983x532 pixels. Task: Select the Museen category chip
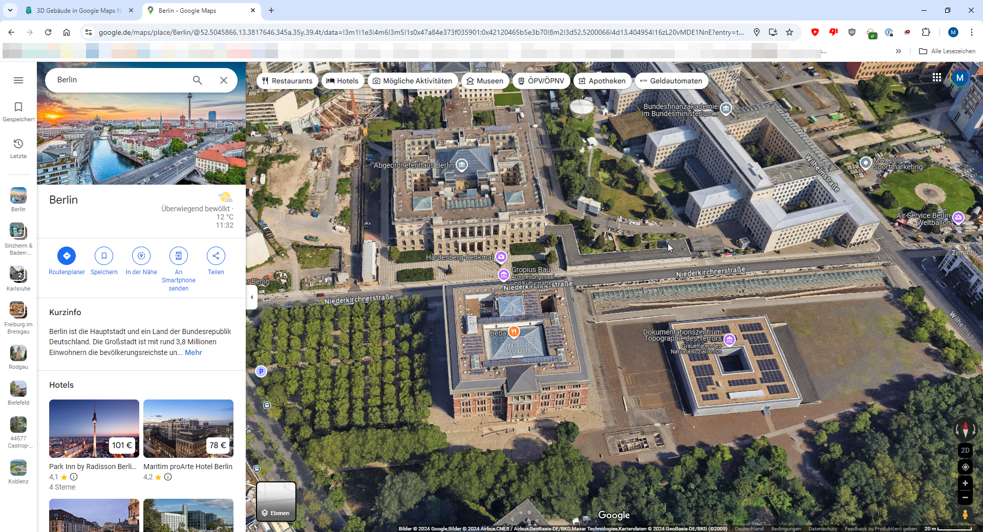pyautogui.click(x=484, y=81)
